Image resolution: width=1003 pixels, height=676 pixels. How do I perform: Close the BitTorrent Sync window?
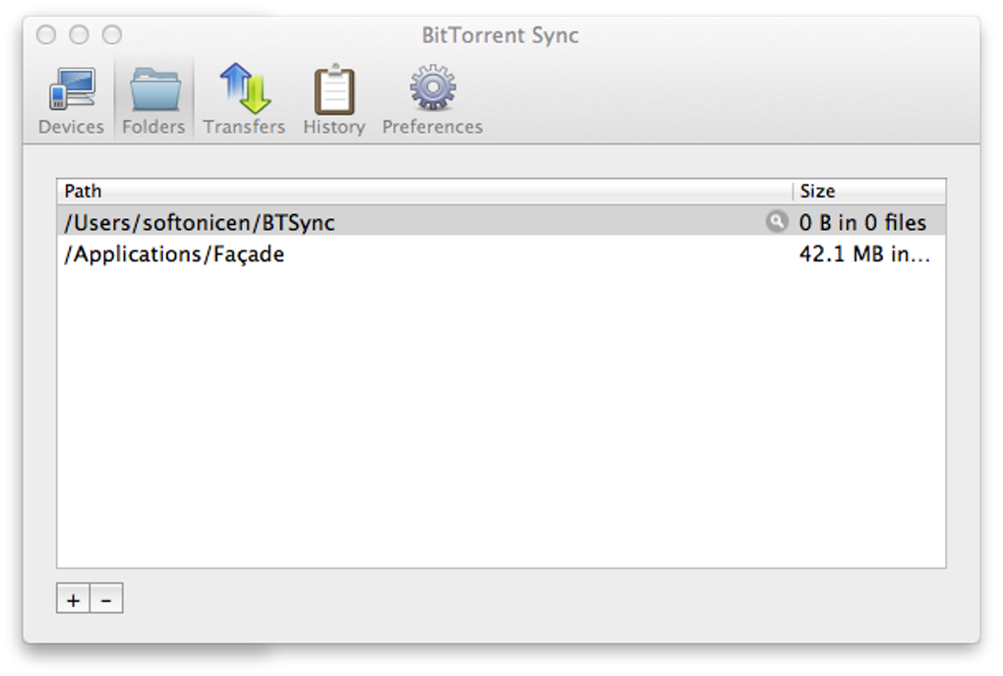tap(46, 35)
